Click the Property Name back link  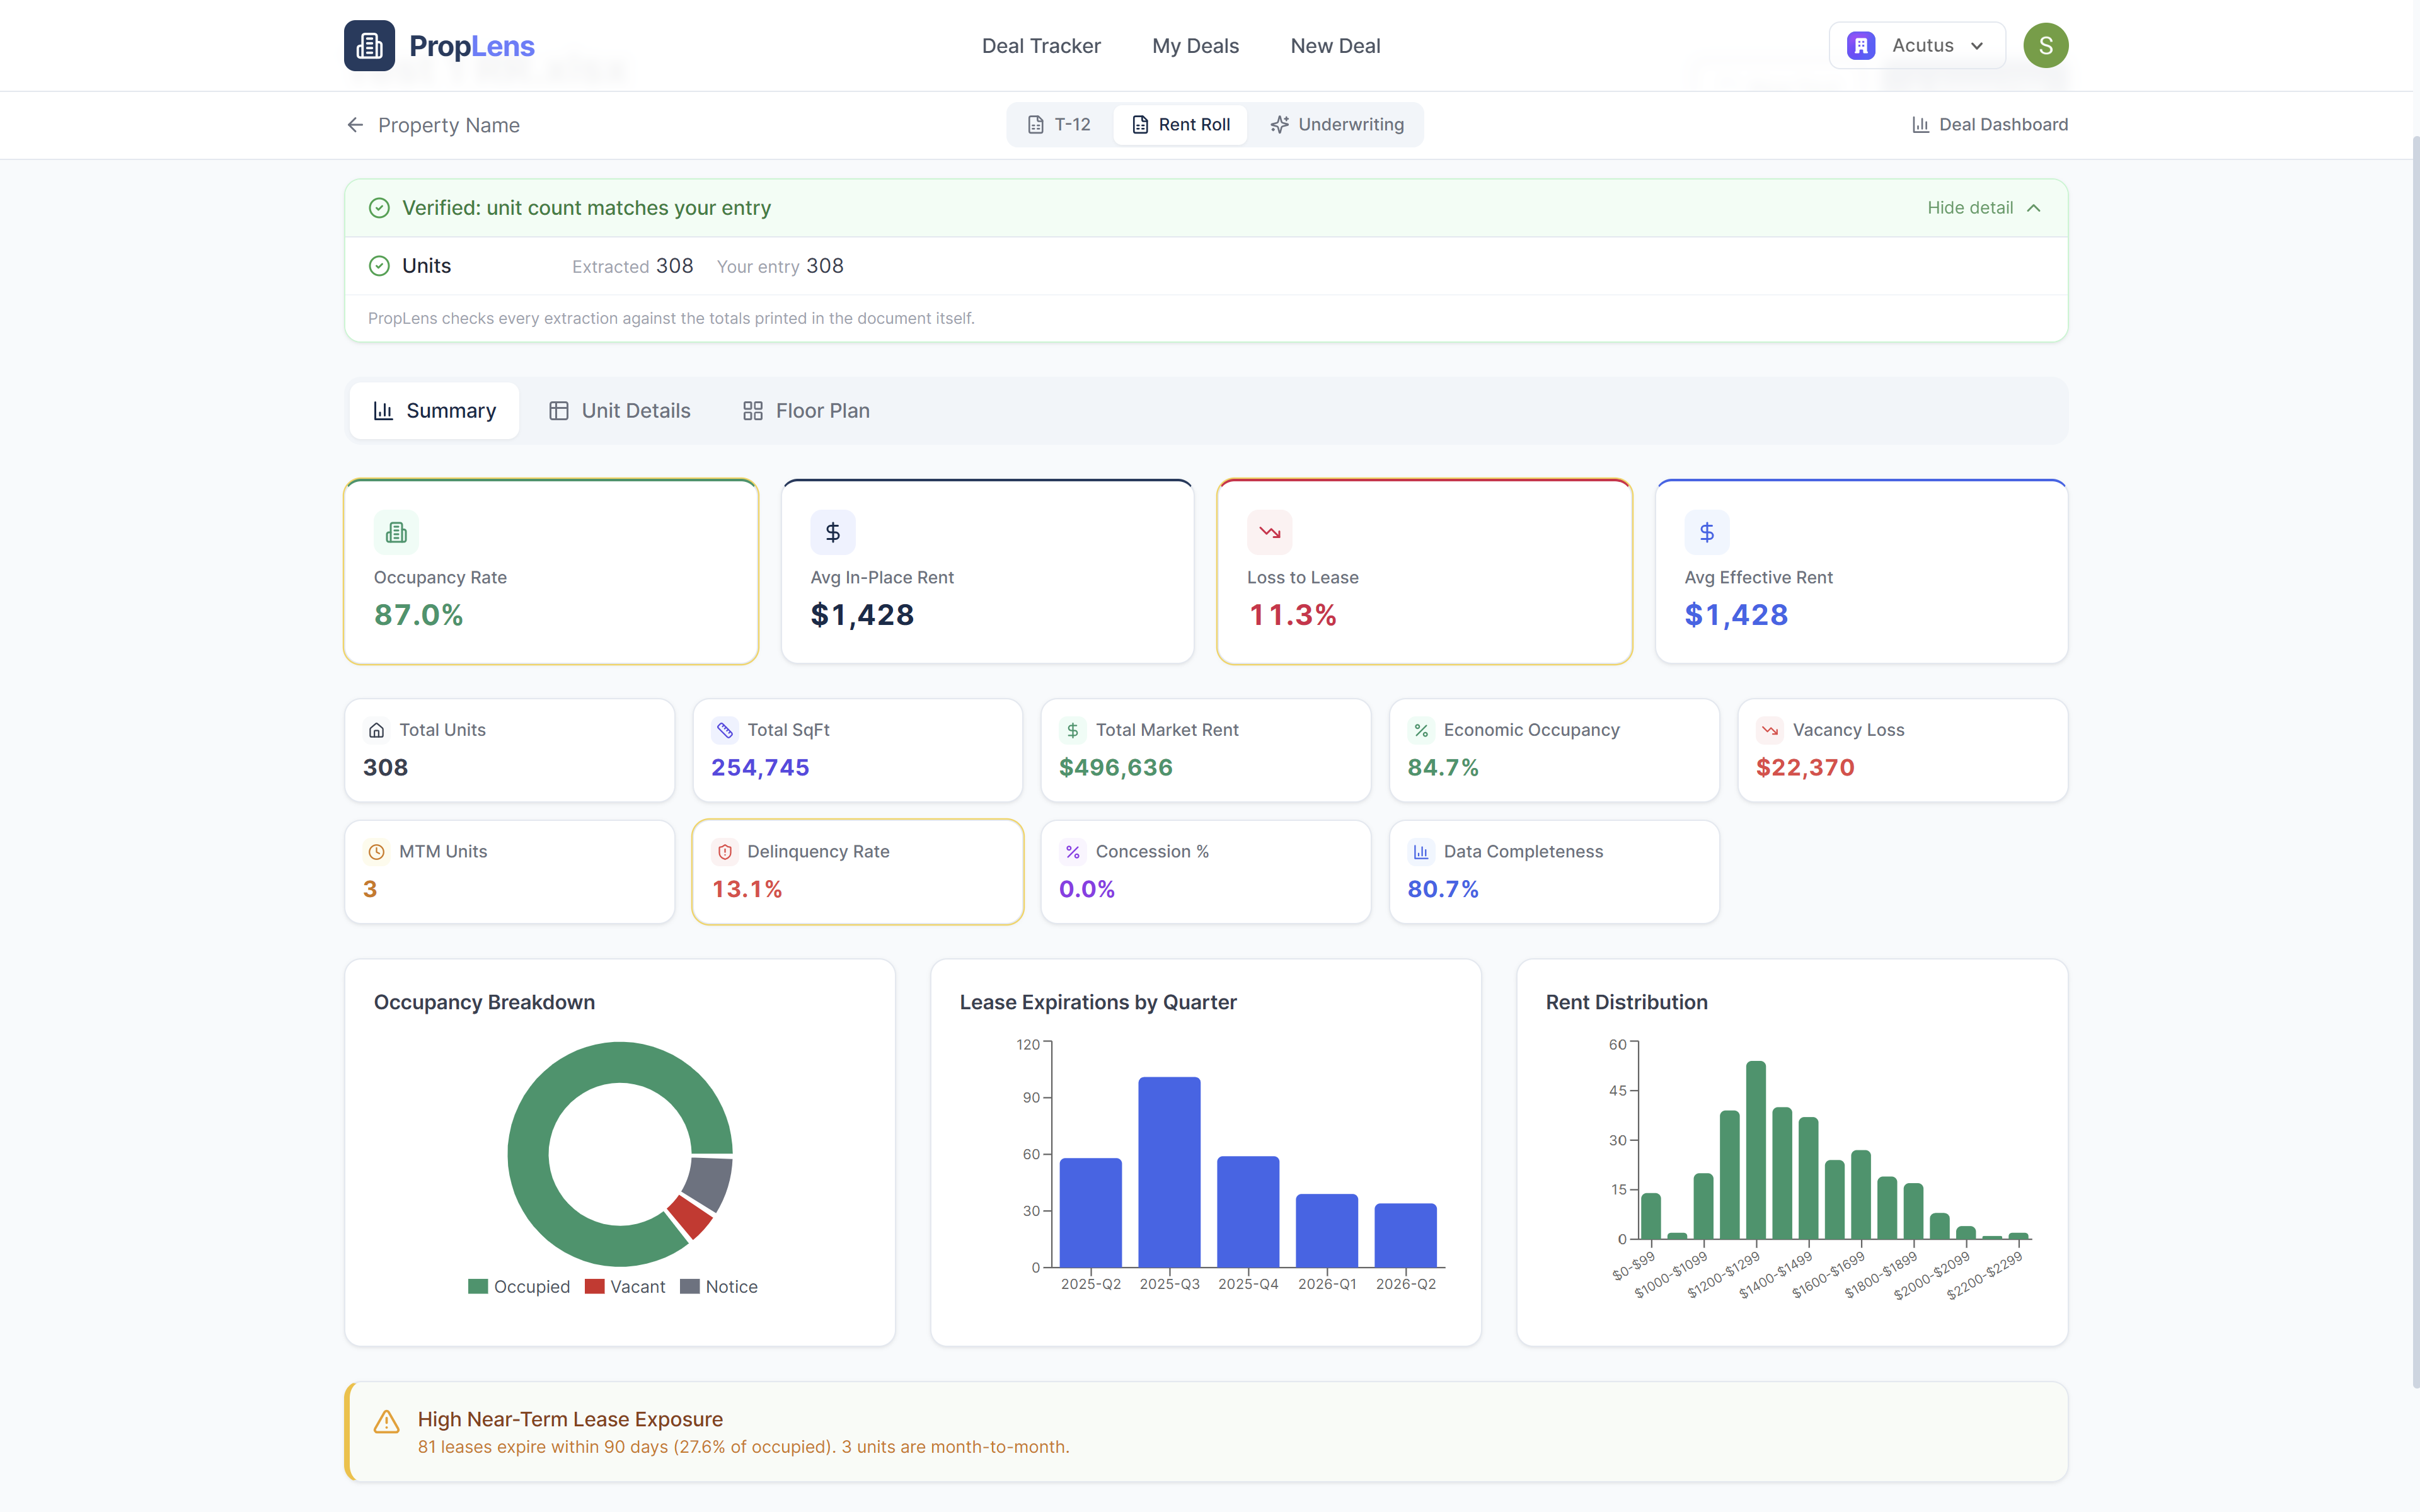click(433, 125)
